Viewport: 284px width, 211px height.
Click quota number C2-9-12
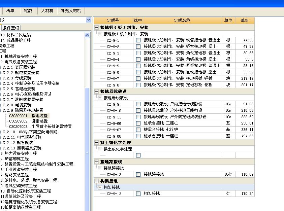click(x=114, y=175)
